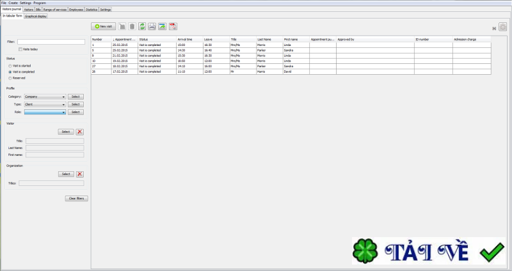
Task: Click the organization Titles field
Action: click(x=51, y=183)
